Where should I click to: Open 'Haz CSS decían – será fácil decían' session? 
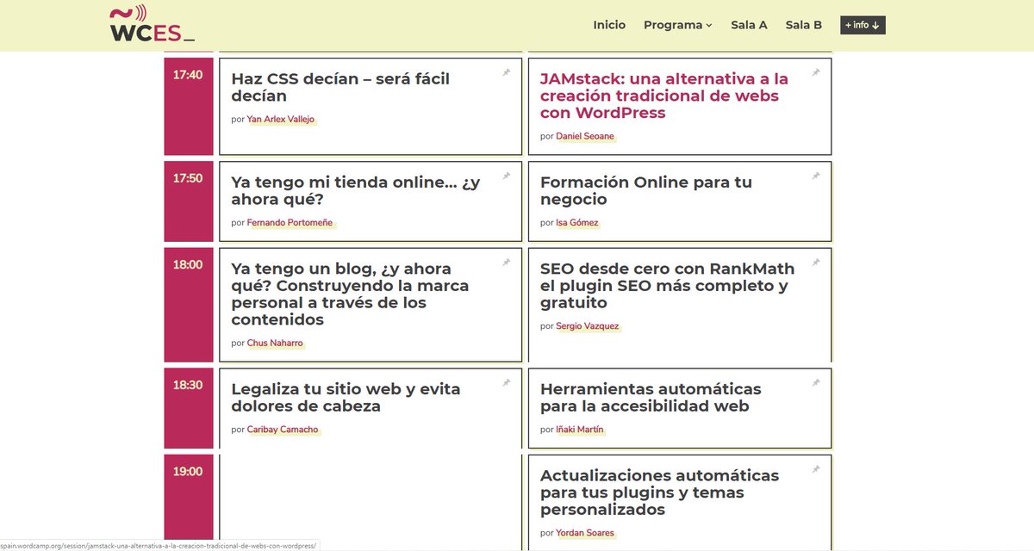tap(340, 87)
